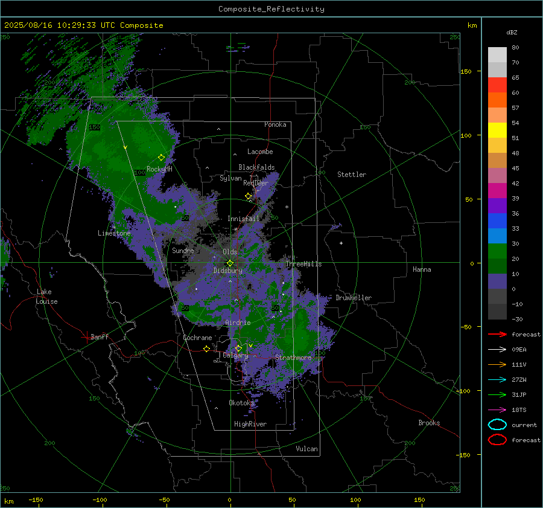Click the Hanna city label
Image resolution: width=543 pixels, height=508 pixels.
pyautogui.click(x=422, y=269)
